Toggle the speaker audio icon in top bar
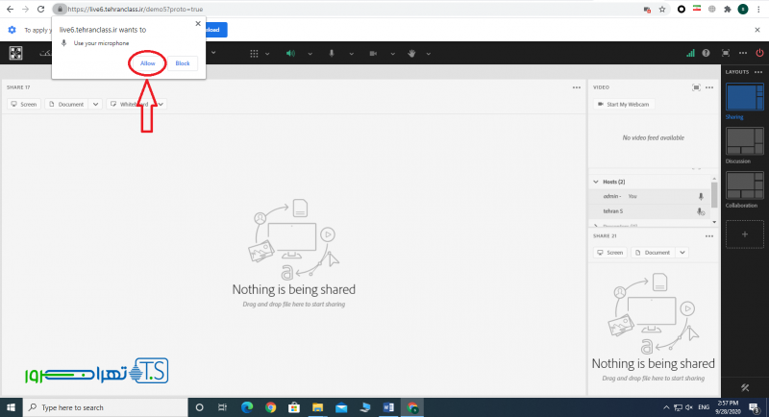This screenshot has width=769, height=417. [x=289, y=53]
